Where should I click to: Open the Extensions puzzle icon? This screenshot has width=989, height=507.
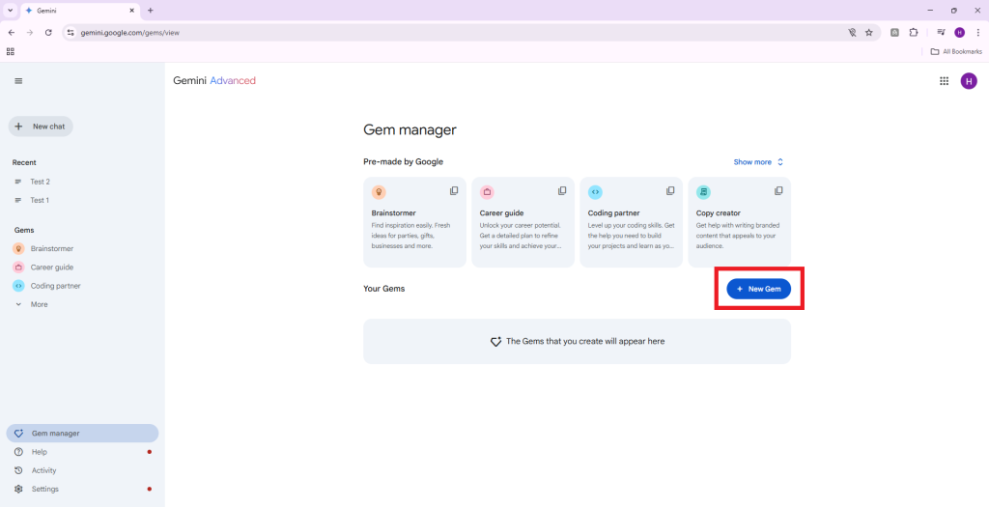914,32
